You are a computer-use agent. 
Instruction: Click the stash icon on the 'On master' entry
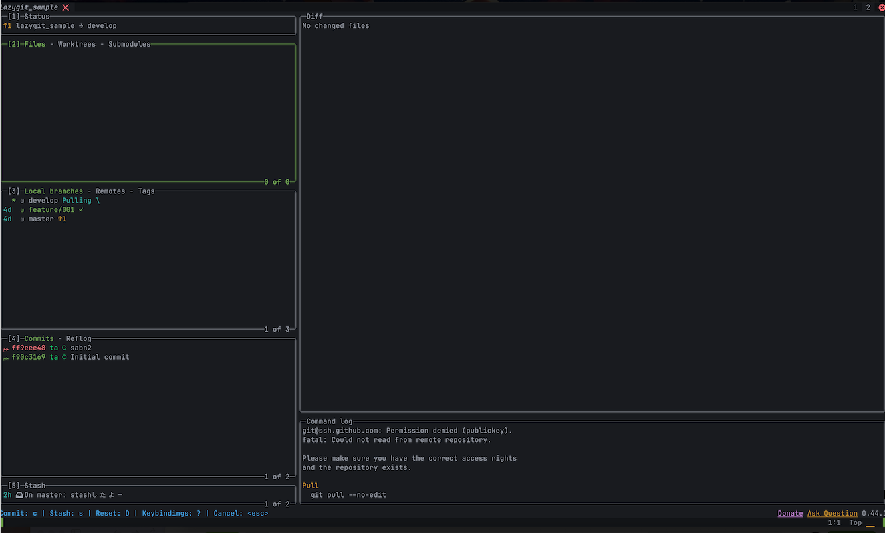[18, 494]
